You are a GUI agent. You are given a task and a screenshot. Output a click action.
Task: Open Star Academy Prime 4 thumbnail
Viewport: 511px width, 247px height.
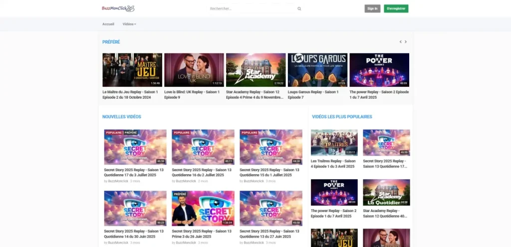coord(256,70)
